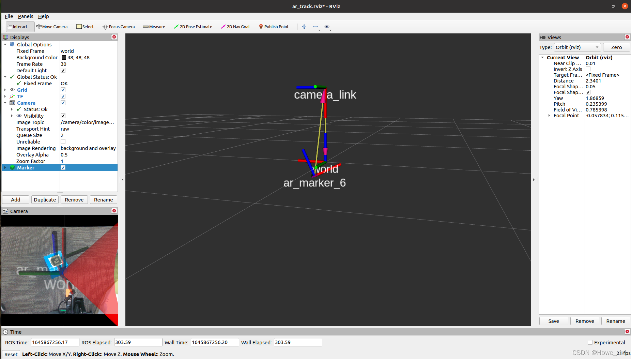The width and height of the screenshot is (631, 359).
Task: Pick the Focus Camera tool
Action: click(x=119, y=27)
